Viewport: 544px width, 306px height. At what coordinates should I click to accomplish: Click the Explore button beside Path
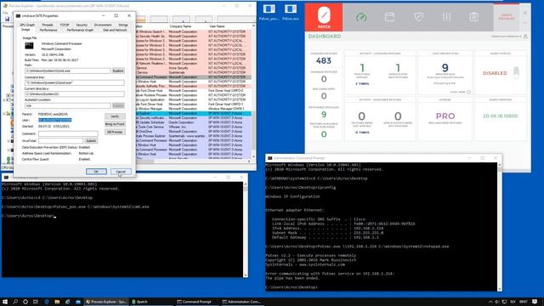118,71
